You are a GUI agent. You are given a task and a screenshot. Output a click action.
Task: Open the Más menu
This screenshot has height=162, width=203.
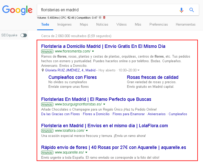coord(138,25)
